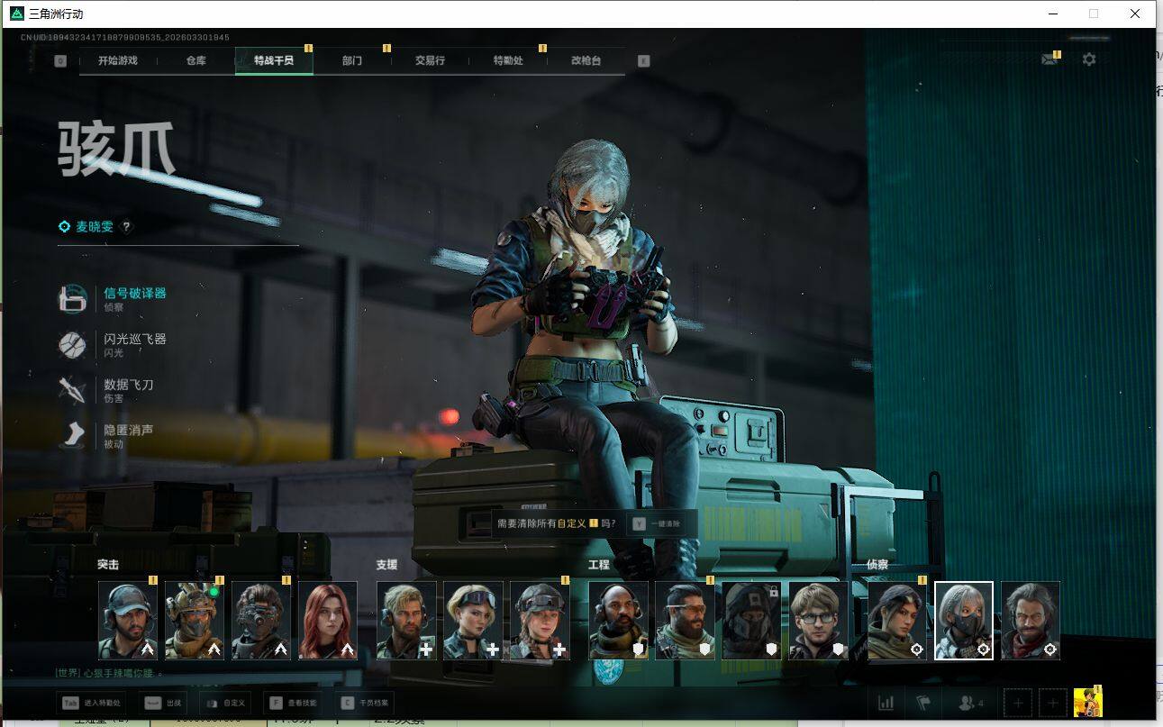Click the 隐匿消声 skill name

[129, 431]
